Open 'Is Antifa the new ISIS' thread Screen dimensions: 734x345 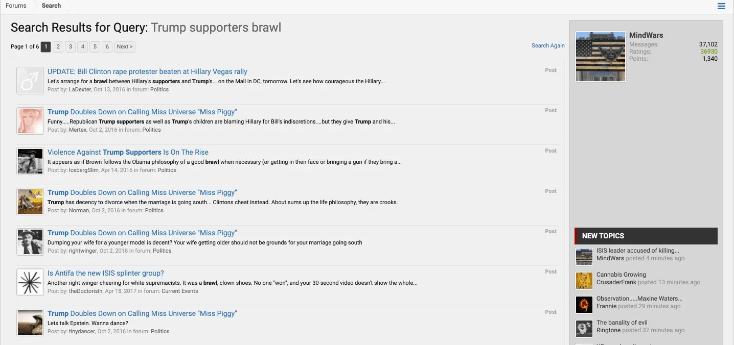(x=105, y=274)
